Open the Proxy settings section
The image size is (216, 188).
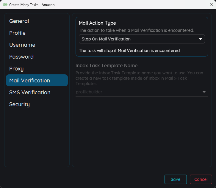(x=16, y=69)
